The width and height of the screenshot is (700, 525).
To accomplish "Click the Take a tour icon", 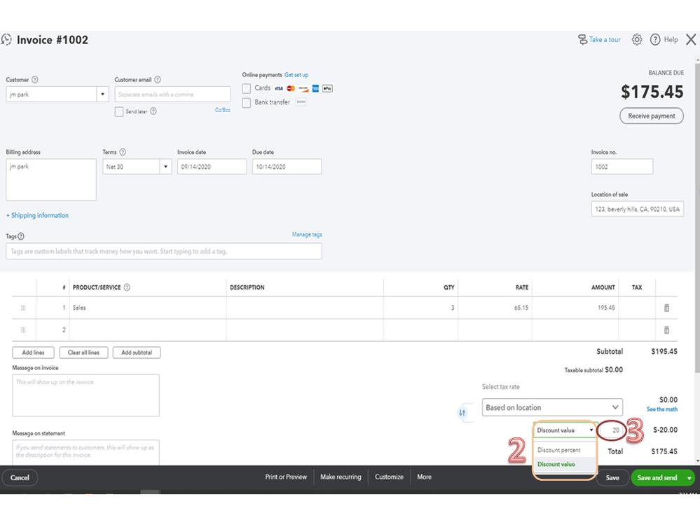I will coord(582,40).
